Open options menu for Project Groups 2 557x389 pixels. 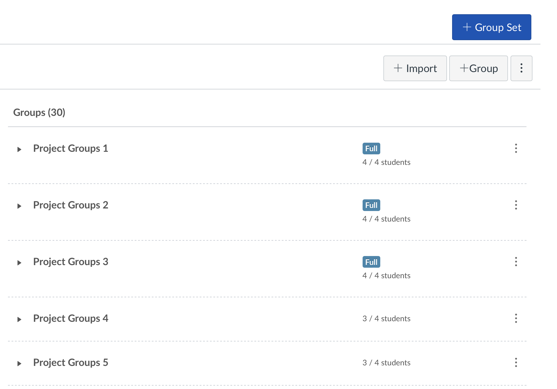coord(516,205)
